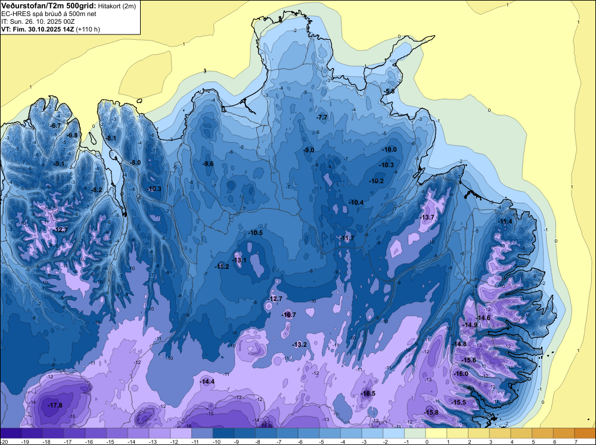Click the 3 label in the color legend

click(x=491, y=442)
